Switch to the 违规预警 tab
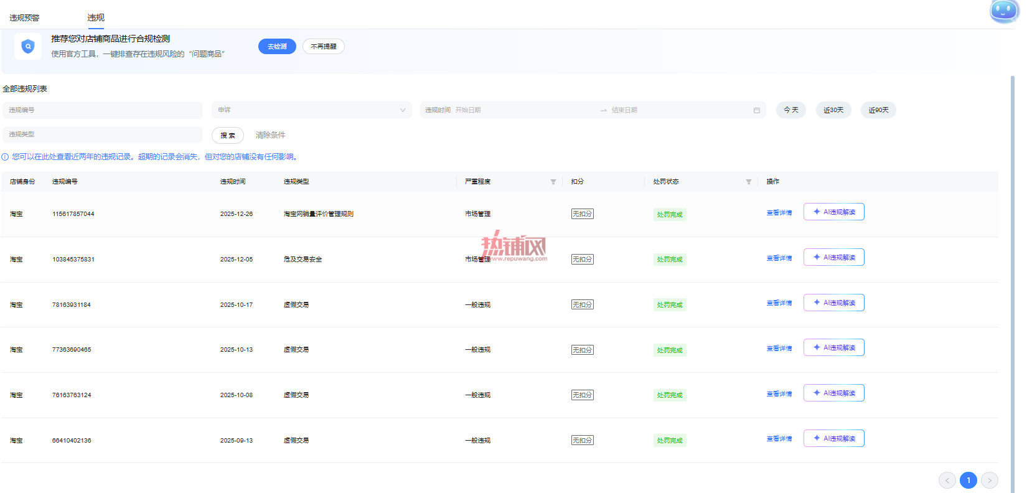This screenshot has height=493, width=1027. [x=24, y=18]
